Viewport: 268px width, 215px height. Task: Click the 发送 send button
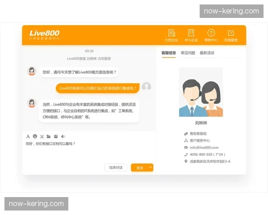tap(140, 168)
